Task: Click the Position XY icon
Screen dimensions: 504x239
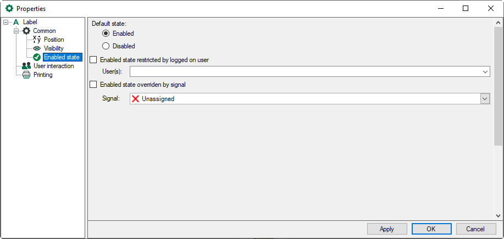Action: (37, 40)
